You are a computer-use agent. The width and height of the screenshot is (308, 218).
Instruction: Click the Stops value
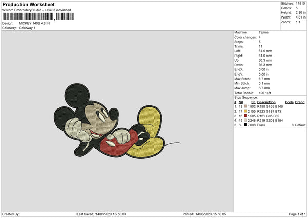pos(259,42)
